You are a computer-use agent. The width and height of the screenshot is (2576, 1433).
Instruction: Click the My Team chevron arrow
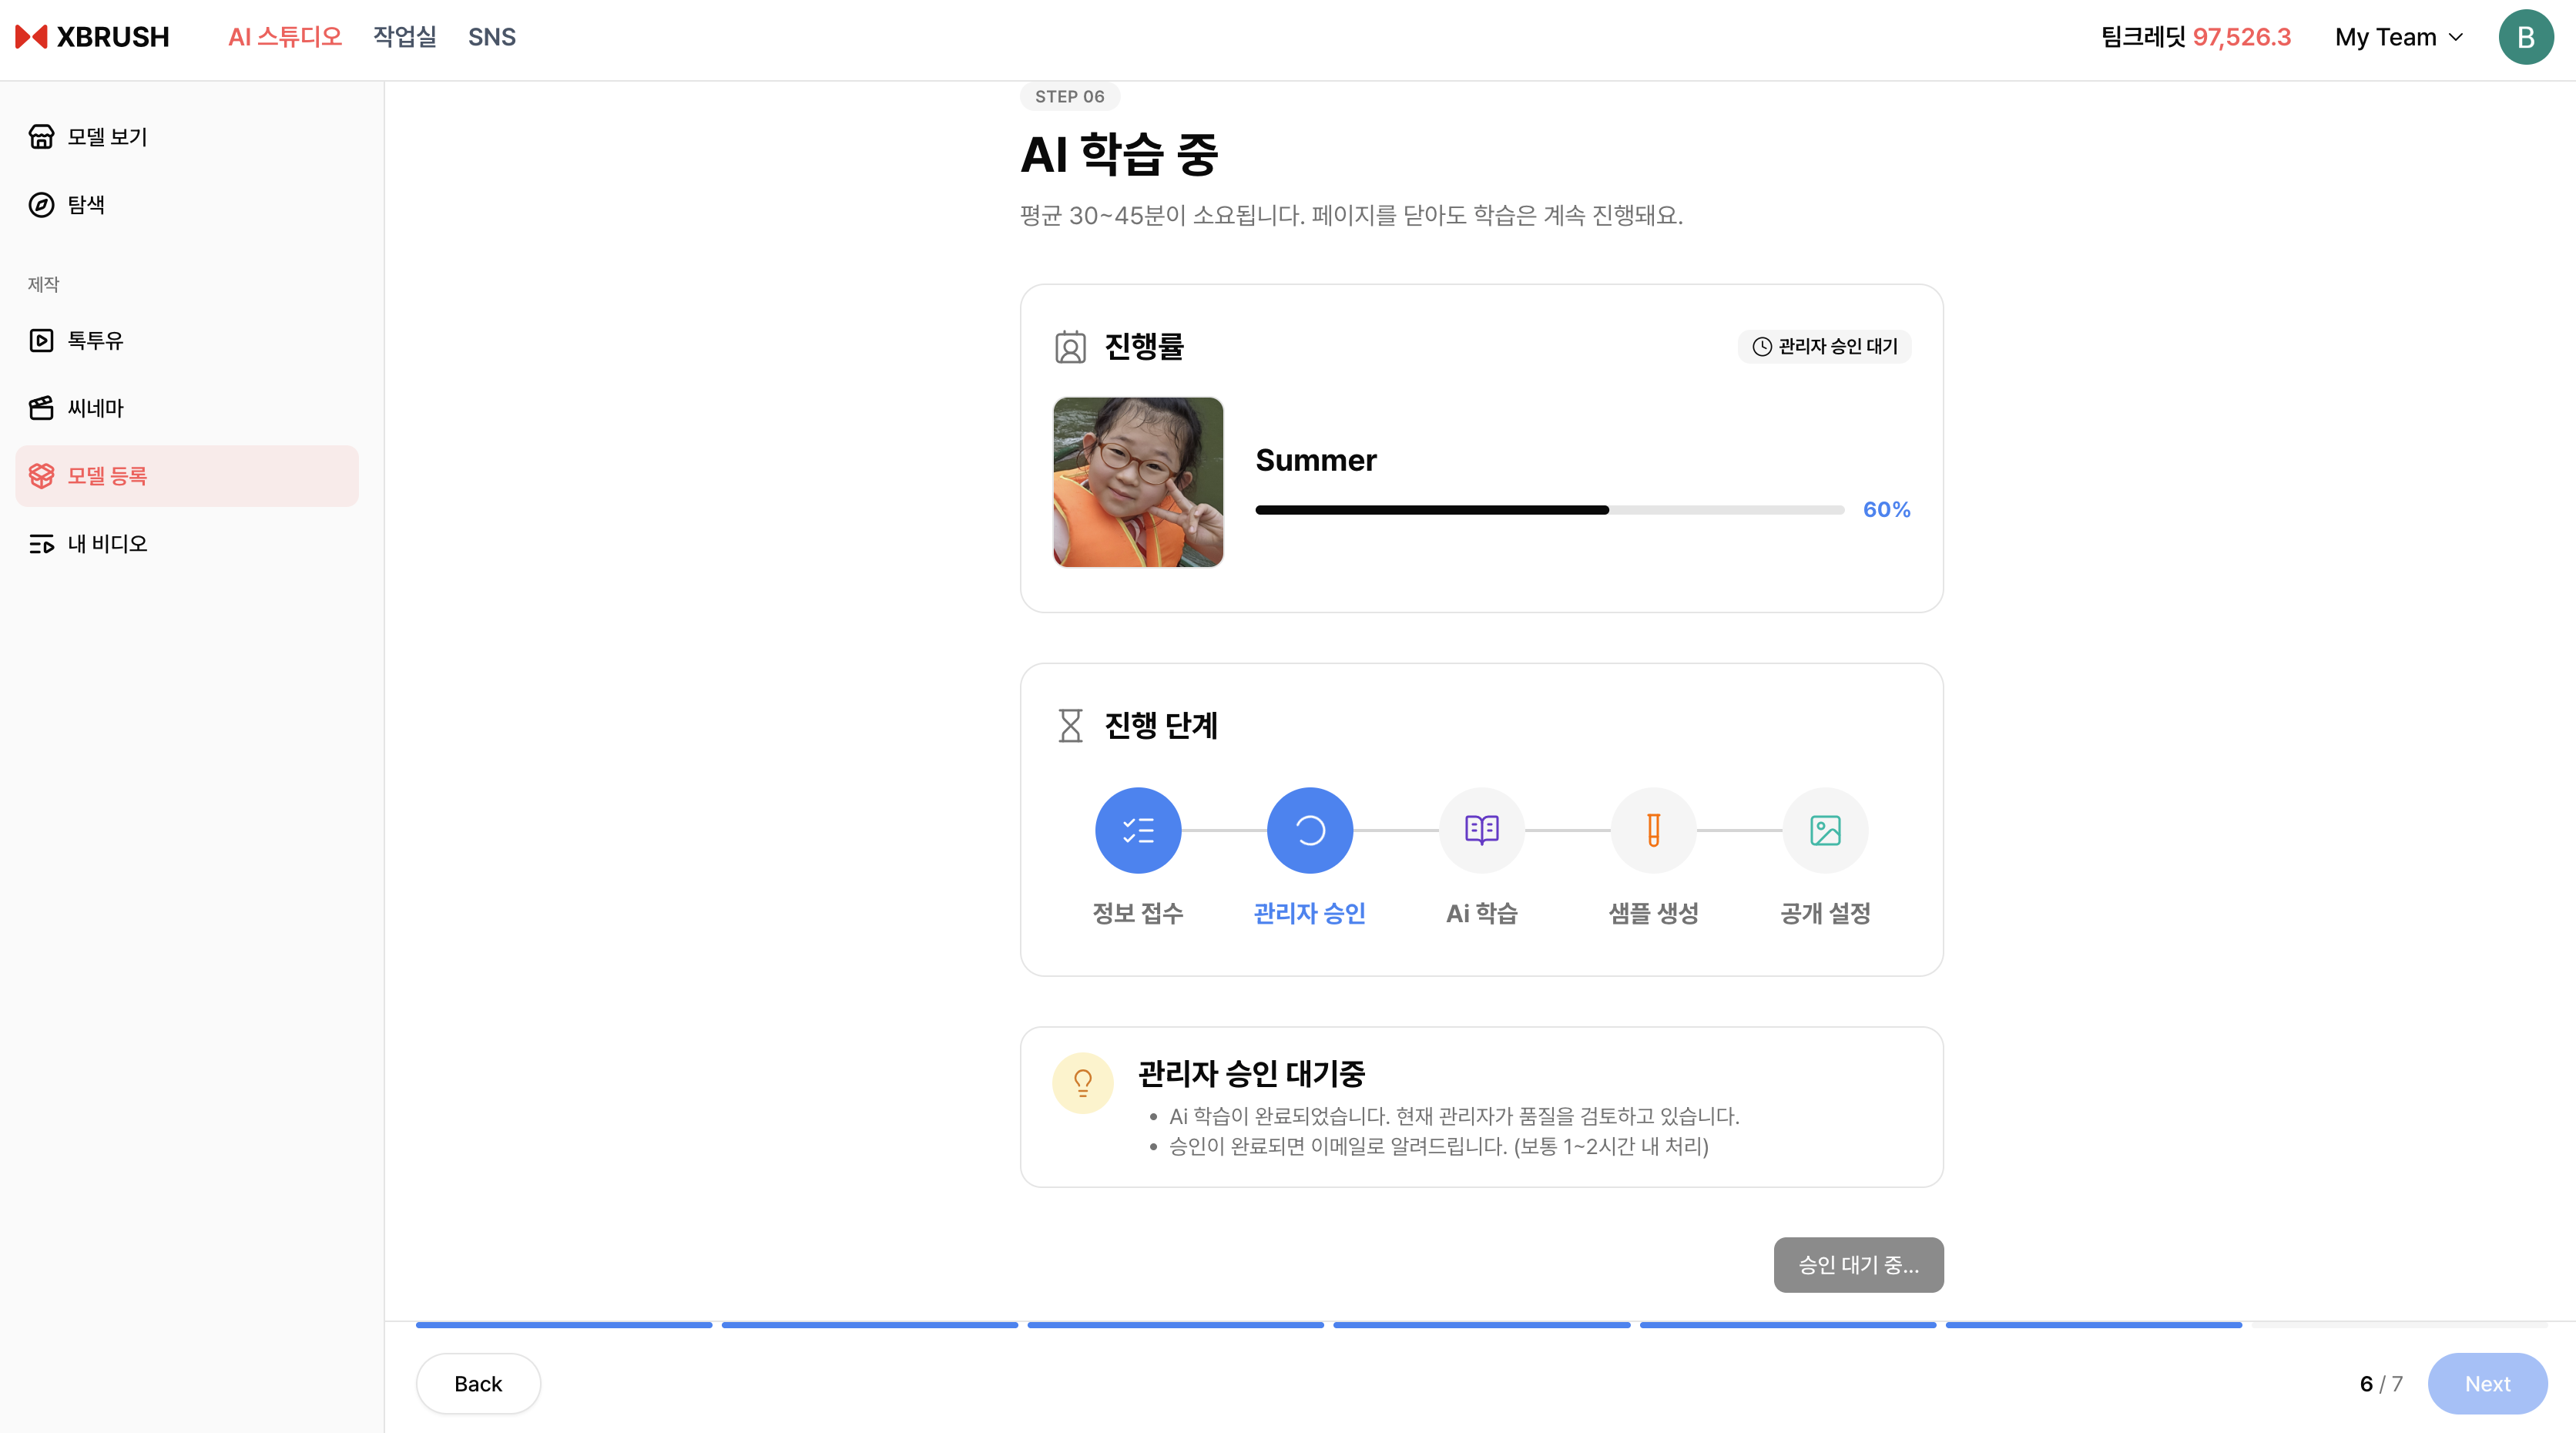2456,38
